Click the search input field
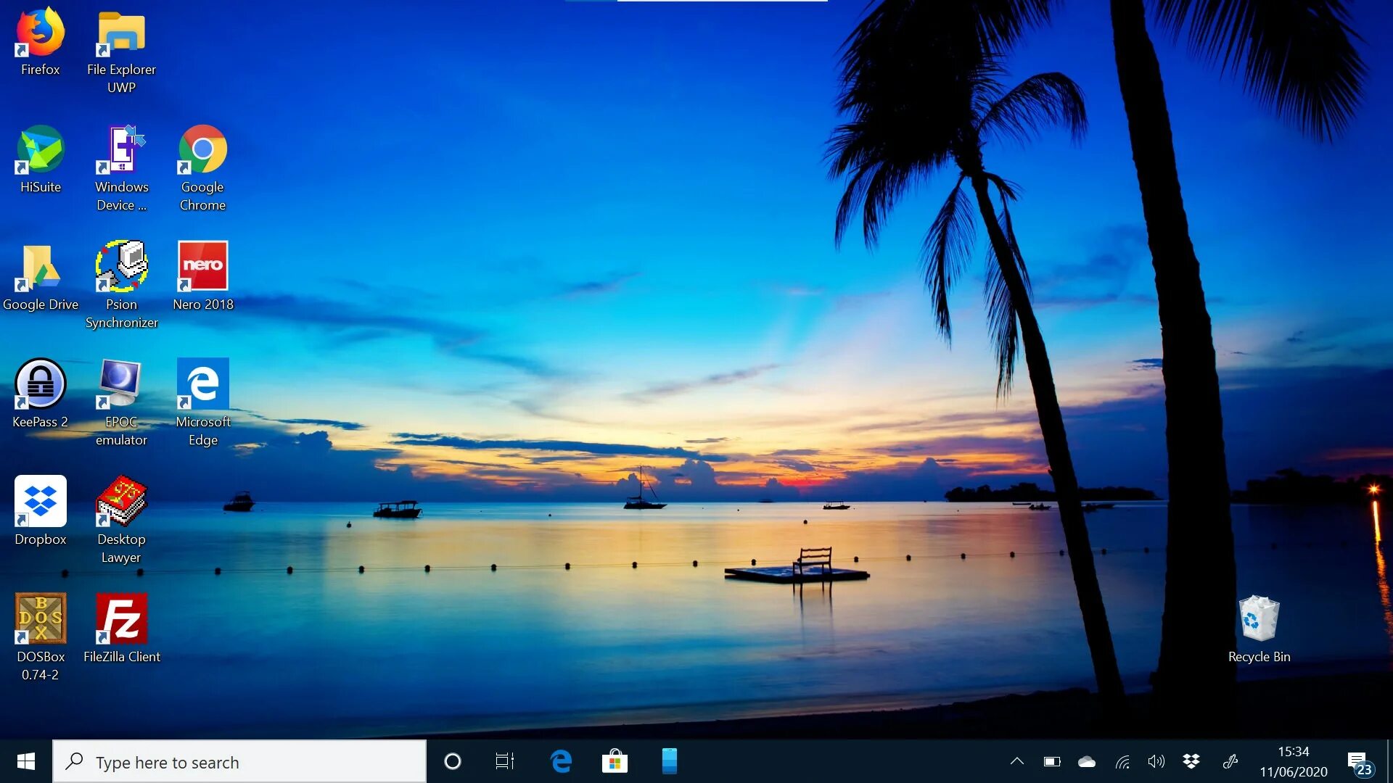The height and width of the screenshot is (783, 1393). tap(253, 762)
